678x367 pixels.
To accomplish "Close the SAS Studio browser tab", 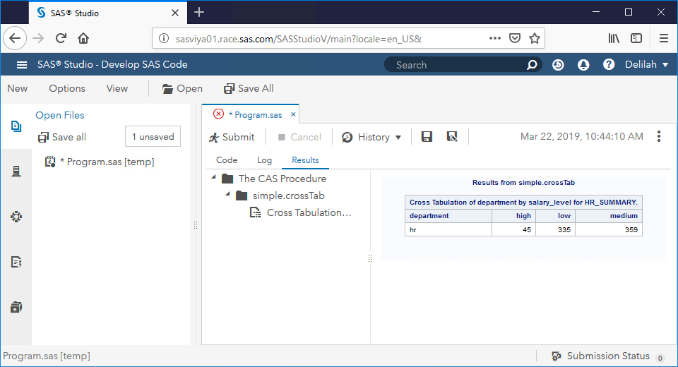I will [x=175, y=13].
